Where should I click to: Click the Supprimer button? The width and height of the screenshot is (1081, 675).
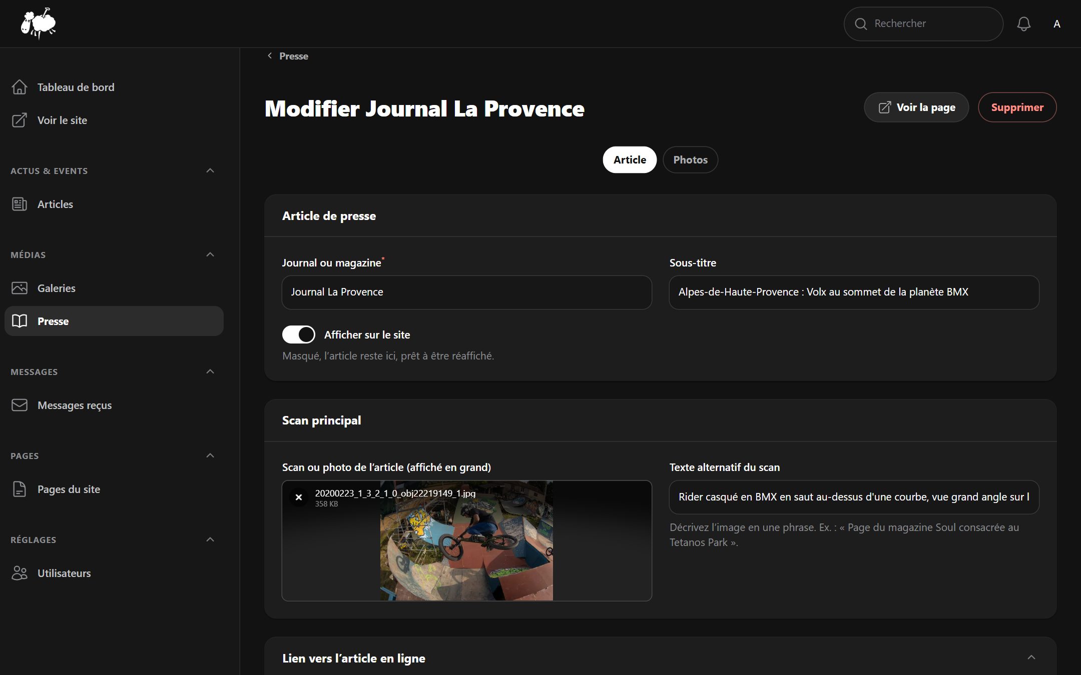[1017, 107]
